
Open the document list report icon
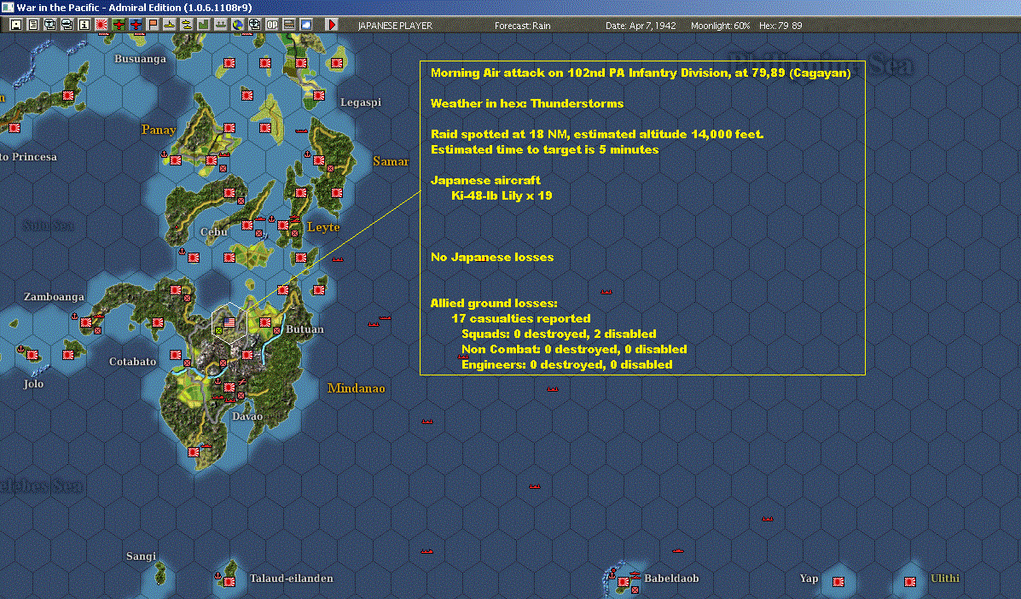tap(33, 25)
